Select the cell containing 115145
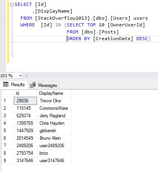The height and width of the screenshot is (172, 158). point(25,108)
